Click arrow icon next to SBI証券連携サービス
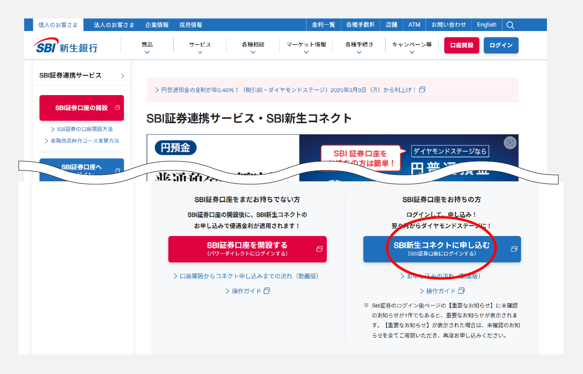Viewport: 583px width, 374px height. tap(122, 76)
